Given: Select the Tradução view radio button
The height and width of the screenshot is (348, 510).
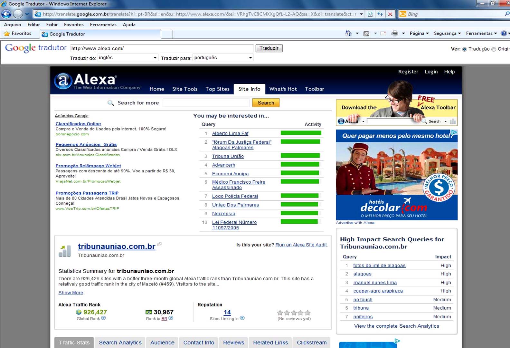Looking at the screenshot, I should 464,49.
